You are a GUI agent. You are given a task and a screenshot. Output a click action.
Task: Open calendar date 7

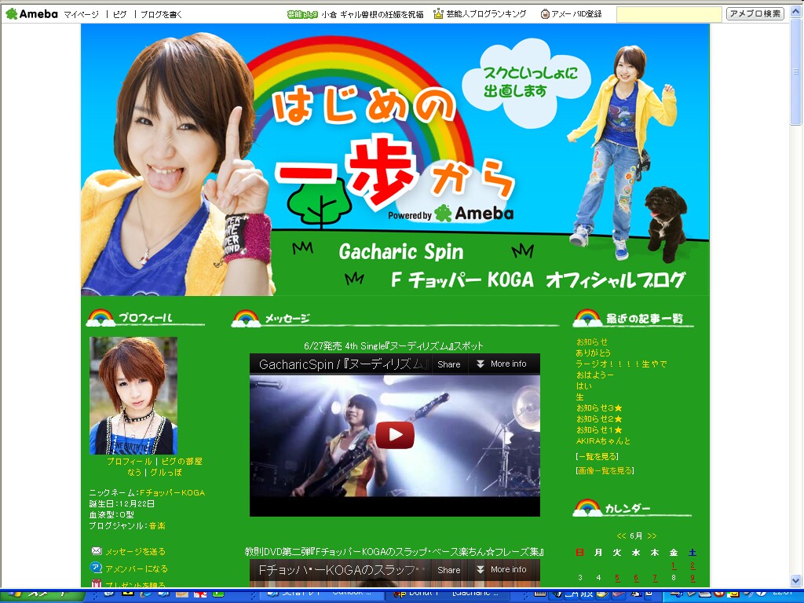tap(655, 578)
